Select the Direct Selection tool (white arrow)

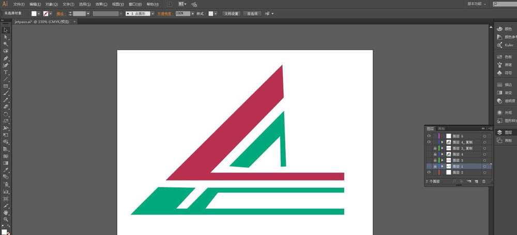click(x=6, y=37)
